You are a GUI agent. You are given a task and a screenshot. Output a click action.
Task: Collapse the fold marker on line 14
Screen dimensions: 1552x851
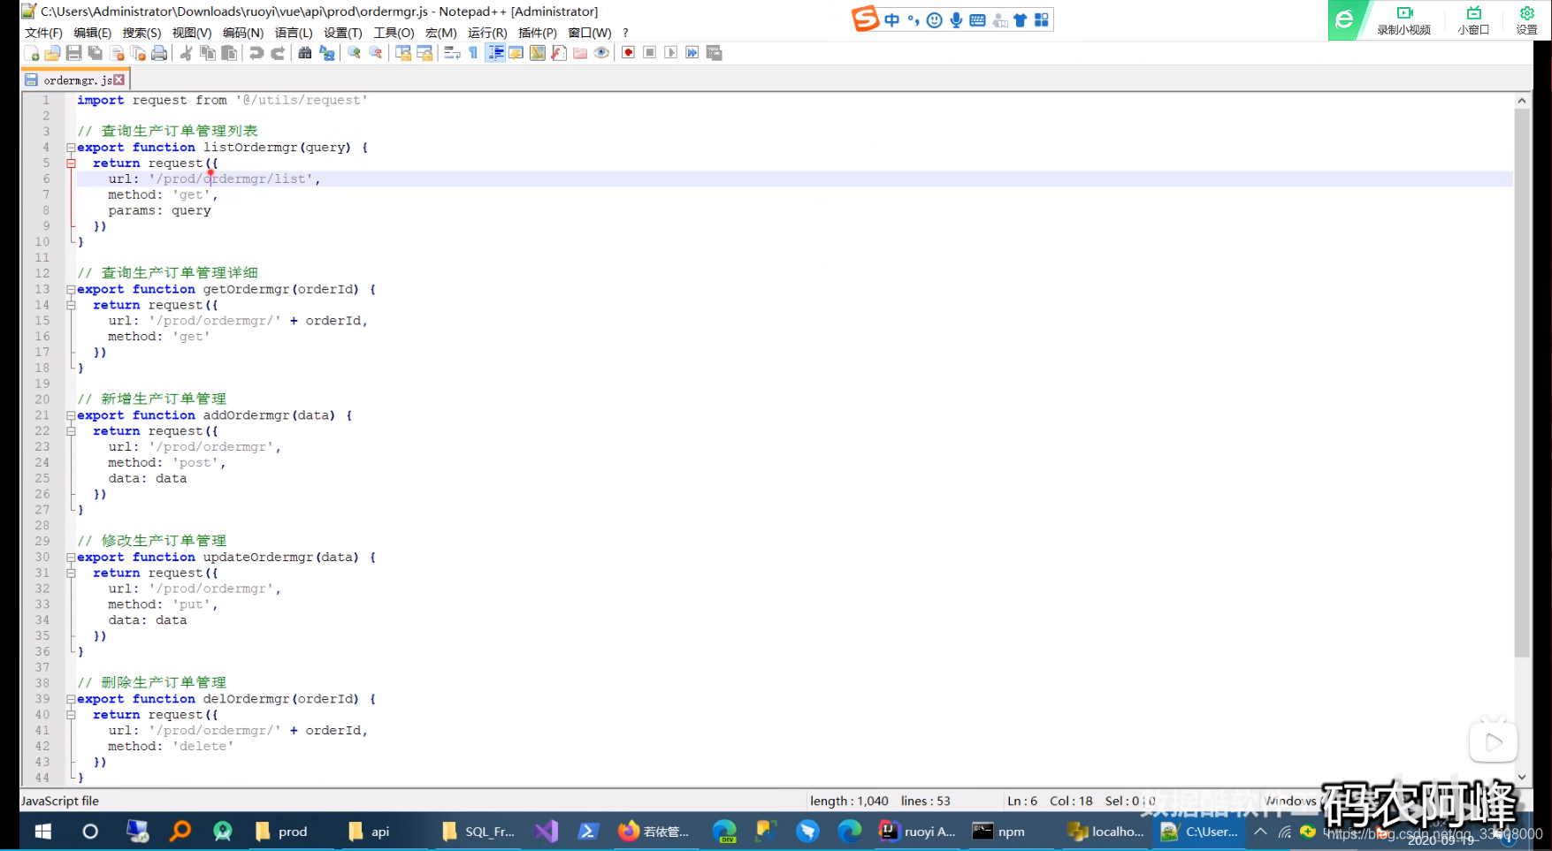click(71, 306)
